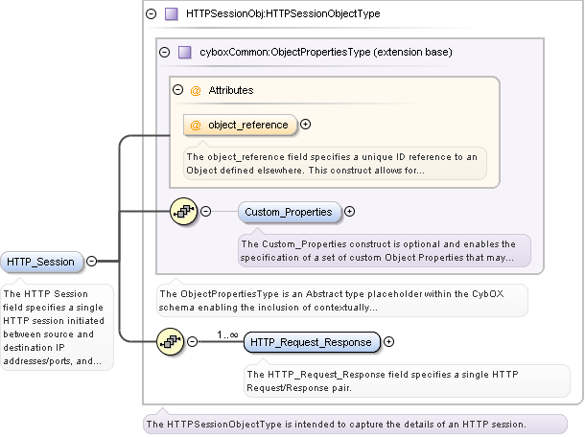This screenshot has width=585, height=437.
Task: Click the HTTPSessionObjectType purple type icon
Action: (171, 14)
